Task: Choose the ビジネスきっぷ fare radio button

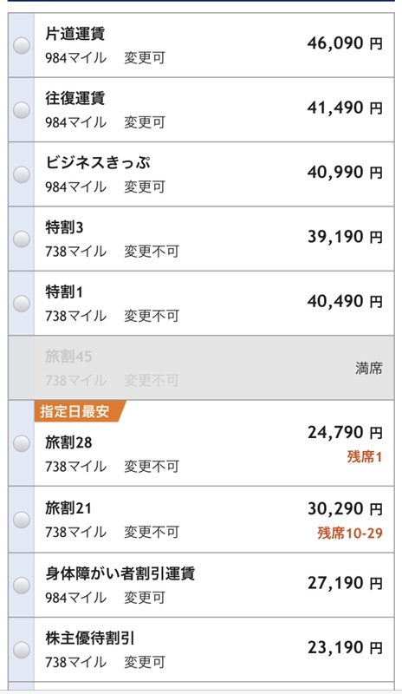Action: (22, 174)
